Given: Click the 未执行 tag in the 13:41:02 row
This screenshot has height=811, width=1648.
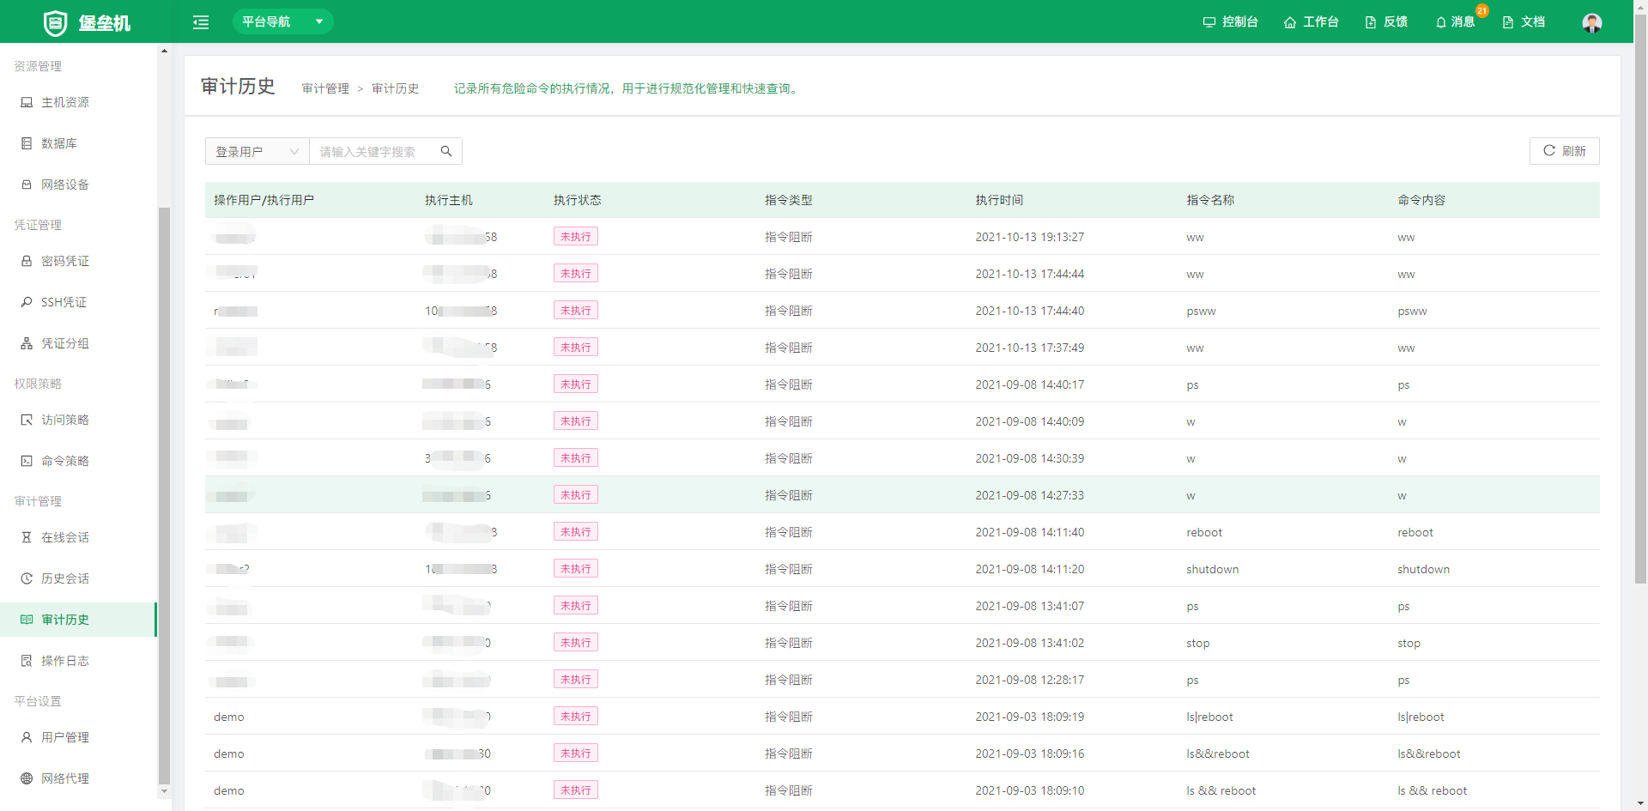Looking at the screenshot, I should [x=575, y=643].
